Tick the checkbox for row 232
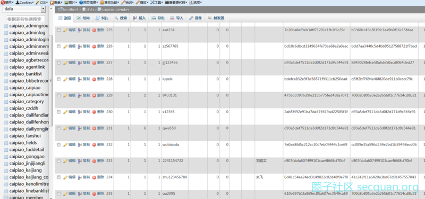The width and height of the screenshot is (425, 199). (x=58, y=144)
